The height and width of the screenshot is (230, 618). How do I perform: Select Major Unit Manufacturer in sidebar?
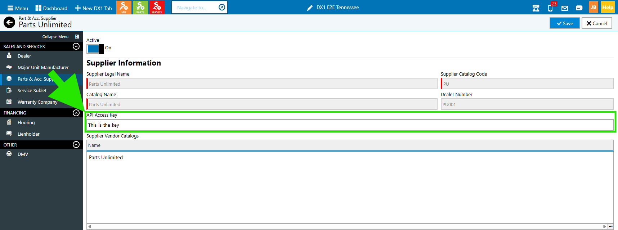pyautogui.click(x=41, y=67)
